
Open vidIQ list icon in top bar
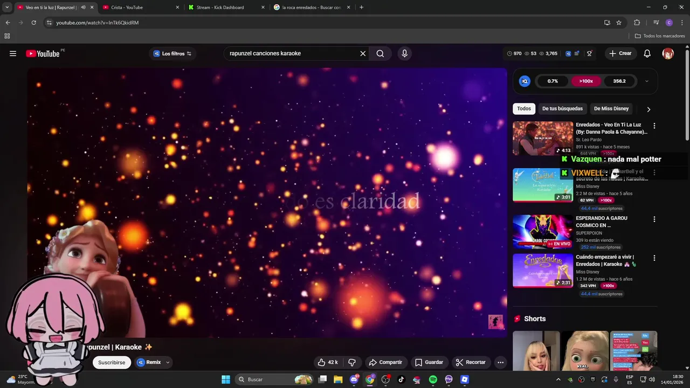click(x=577, y=53)
